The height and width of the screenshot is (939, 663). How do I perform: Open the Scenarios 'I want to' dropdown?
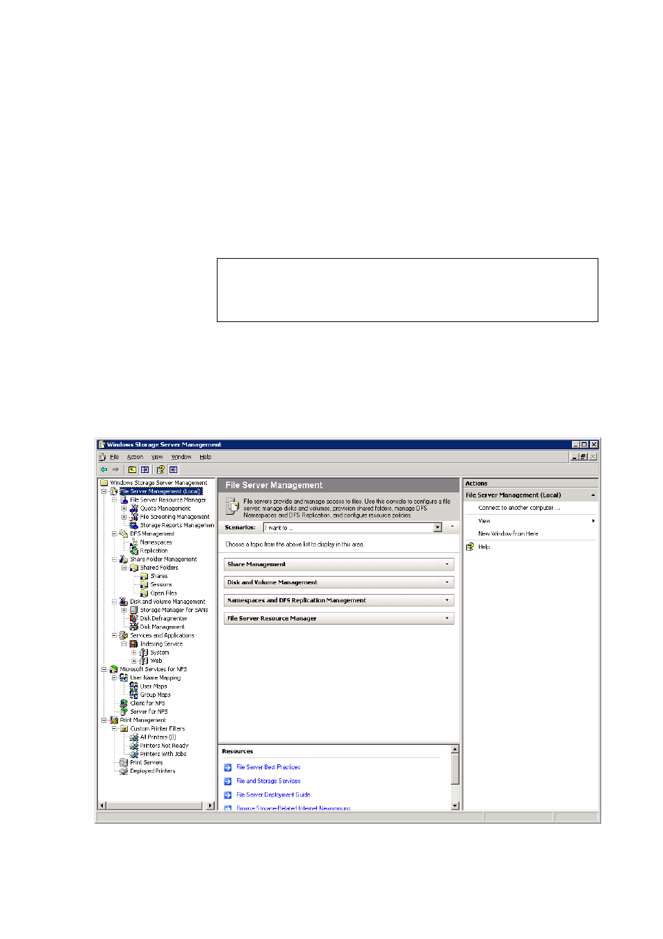(438, 527)
